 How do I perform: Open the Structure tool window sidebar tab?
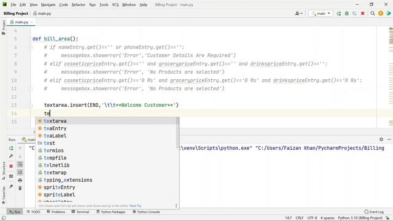tap(4, 171)
